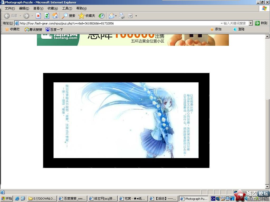Click the Mail envelope icon
This screenshot has width=270, height=202.
pyautogui.click(x=112, y=16)
